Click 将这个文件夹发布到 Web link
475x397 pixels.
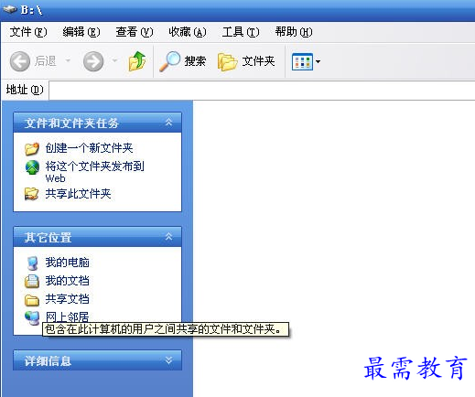click(x=94, y=172)
